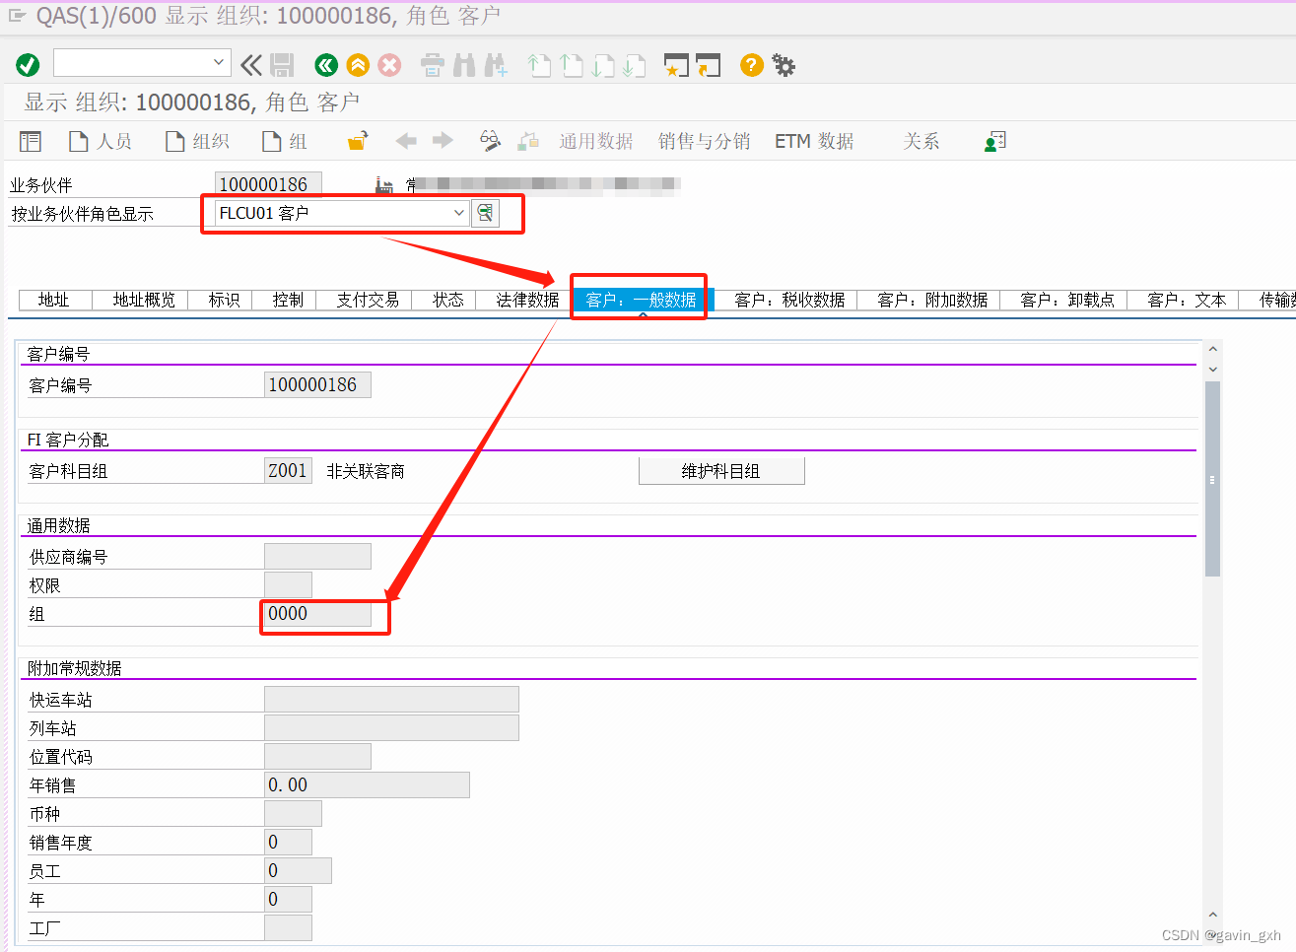Click the 位置代码 field
This screenshot has width=1296, height=952.
coord(317,756)
